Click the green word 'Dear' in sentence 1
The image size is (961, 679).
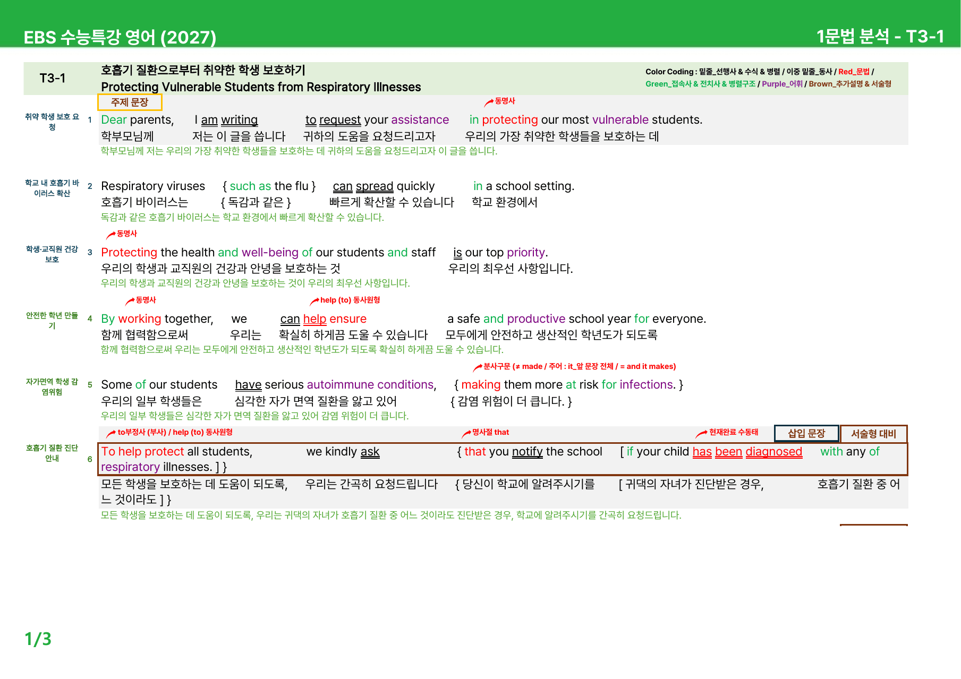click(114, 120)
